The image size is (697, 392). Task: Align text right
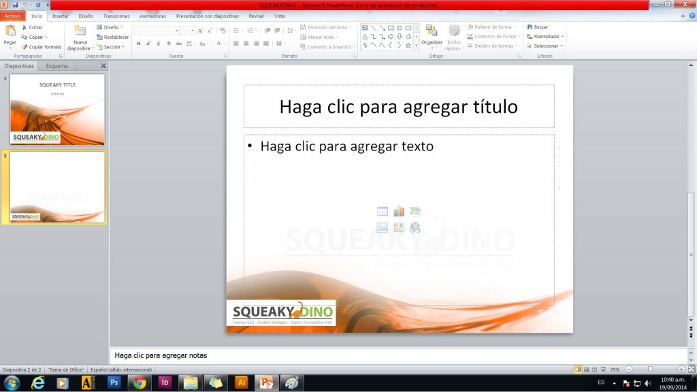coord(256,44)
